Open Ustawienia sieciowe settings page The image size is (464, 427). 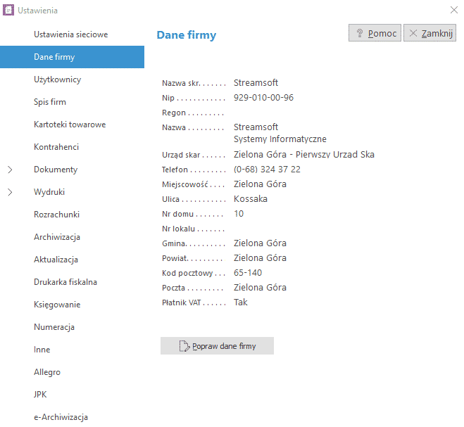pyautogui.click(x=70, y=34)
